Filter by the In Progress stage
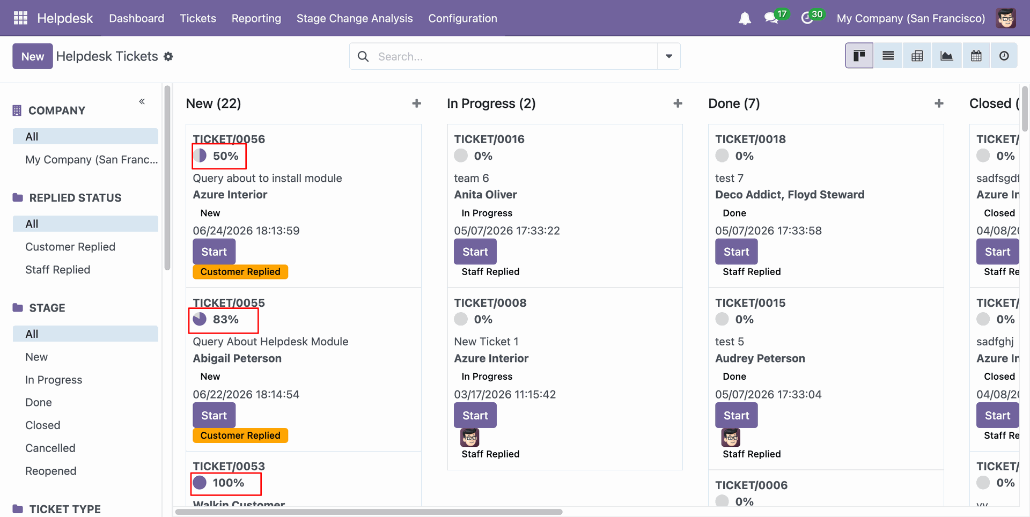1030x517 pixels. point(54,380)
